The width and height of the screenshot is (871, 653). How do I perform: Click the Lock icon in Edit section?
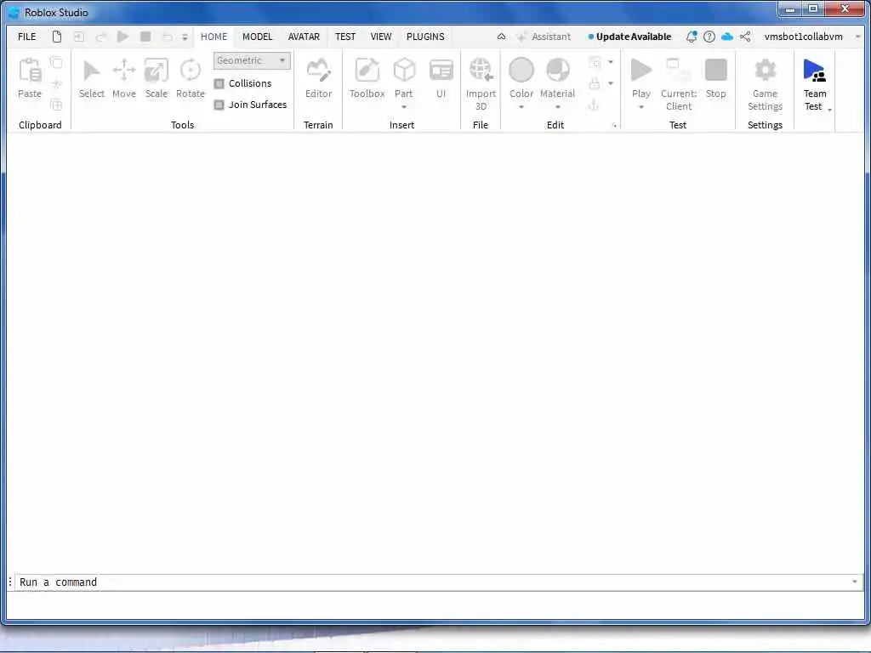pyautogui.click(x=595, y=83)
